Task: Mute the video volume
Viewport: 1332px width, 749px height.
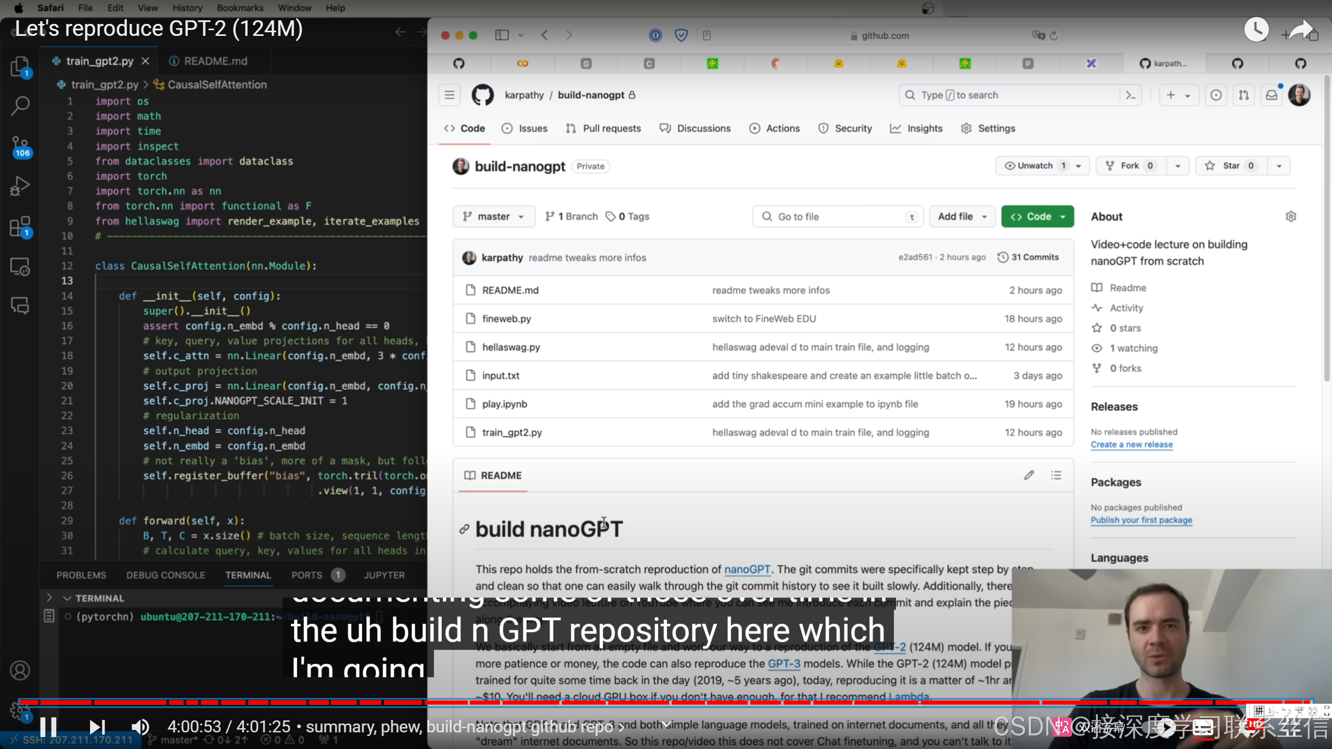Action: [x=139, y=727]
